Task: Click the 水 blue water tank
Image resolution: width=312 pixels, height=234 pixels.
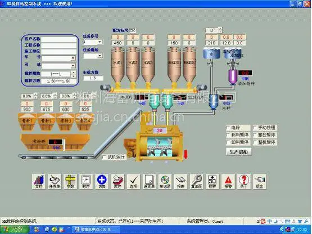Action: (211, 53)
